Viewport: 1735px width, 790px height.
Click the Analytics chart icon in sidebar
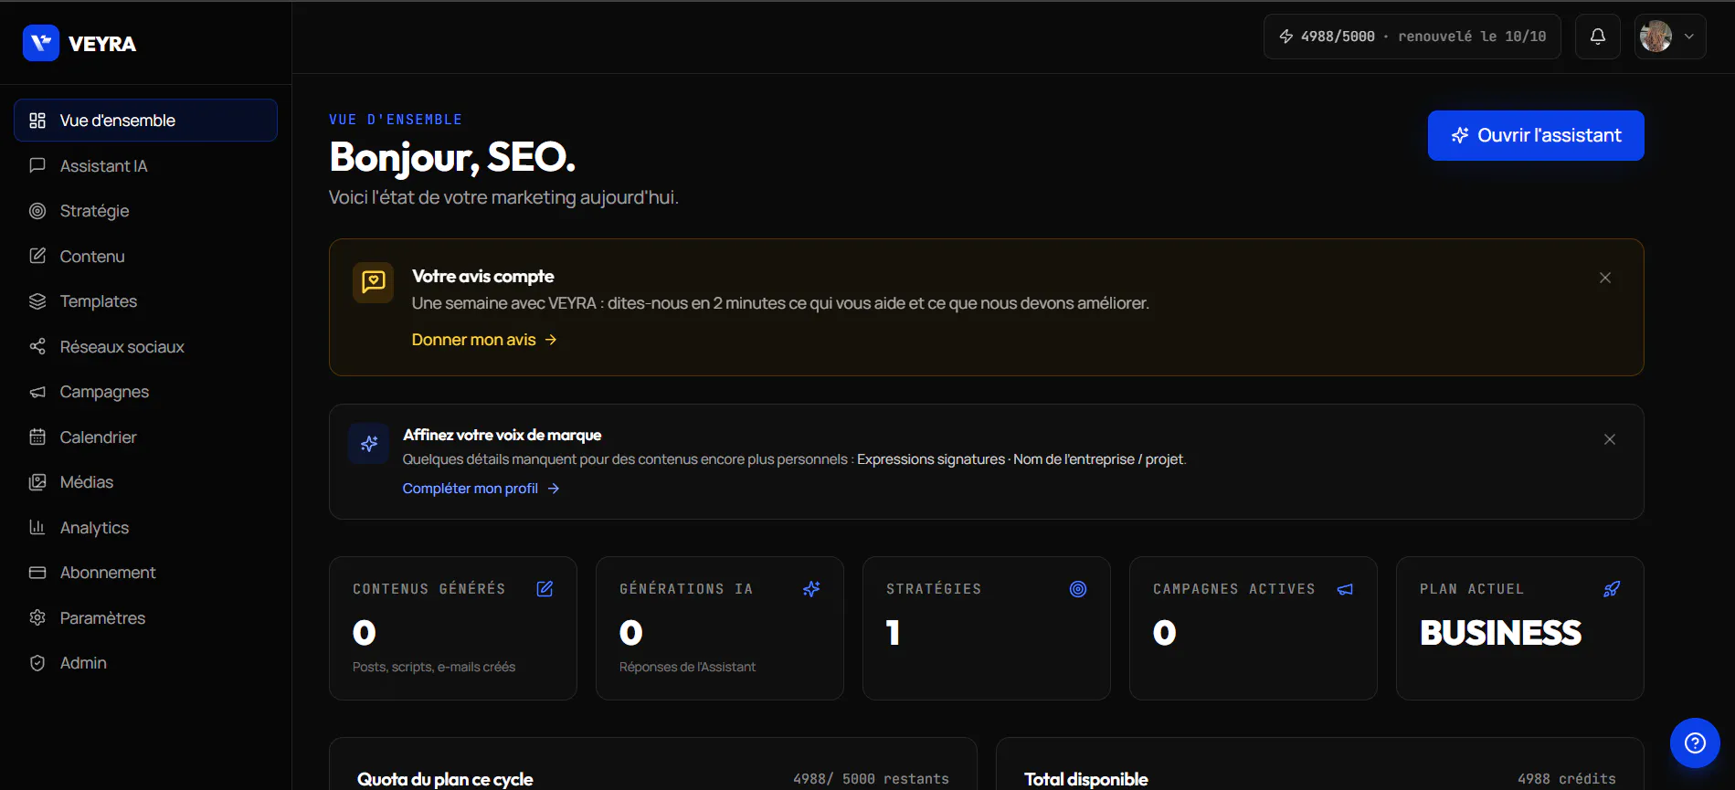coord(37,527)
